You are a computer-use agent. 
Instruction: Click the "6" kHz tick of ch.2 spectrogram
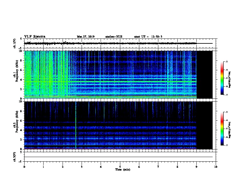tap(21, 121)
